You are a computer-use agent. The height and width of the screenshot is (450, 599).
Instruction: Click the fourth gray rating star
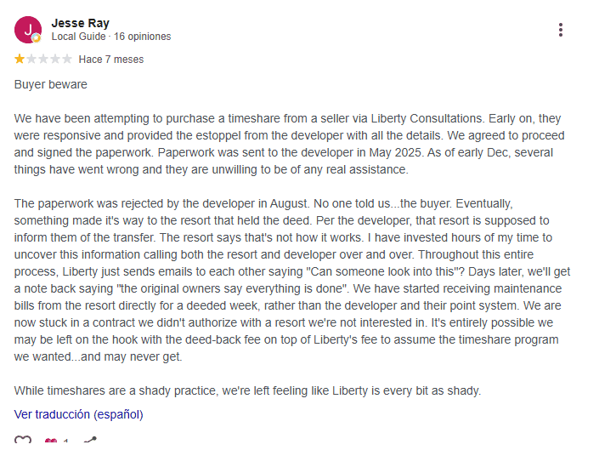tap(55, 60)
